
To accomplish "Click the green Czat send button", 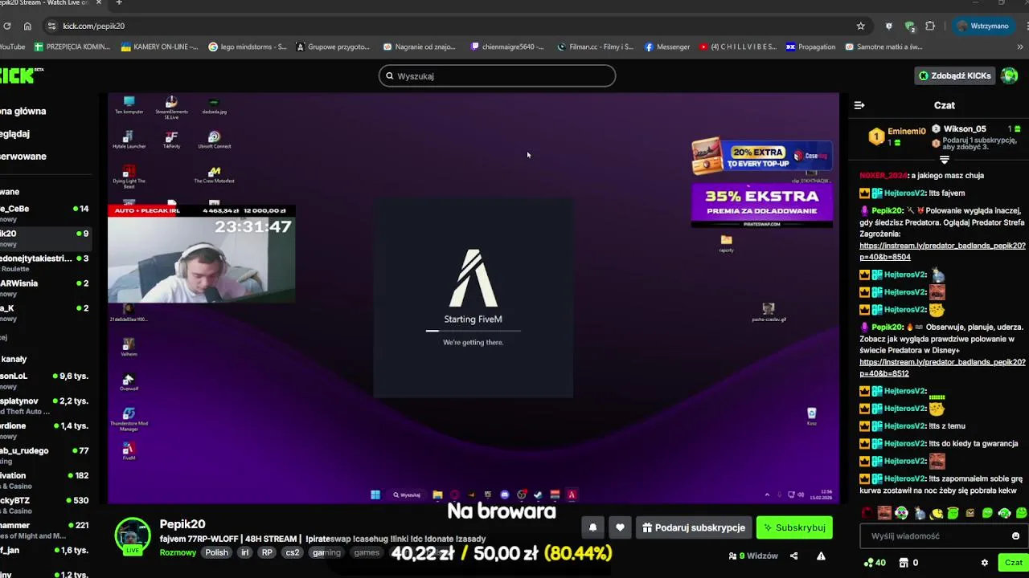I will click(x=1013, y=563).
